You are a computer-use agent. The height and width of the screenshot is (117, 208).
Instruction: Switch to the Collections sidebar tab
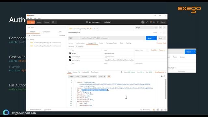pyautogui.click(x=46, y=32)
